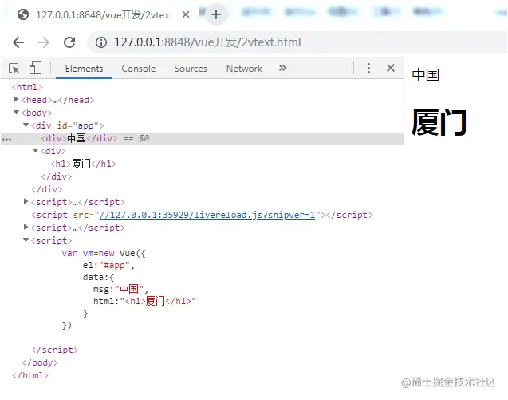The image size is (508, 400).
Task: Select the highlighted div 中国 row
Action: click(203, 138)
